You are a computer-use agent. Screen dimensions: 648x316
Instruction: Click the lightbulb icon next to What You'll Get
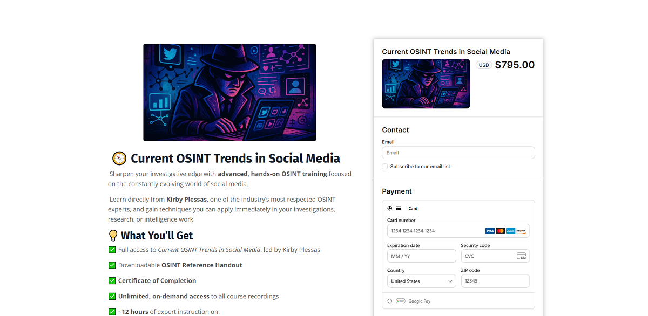(113, 236)
